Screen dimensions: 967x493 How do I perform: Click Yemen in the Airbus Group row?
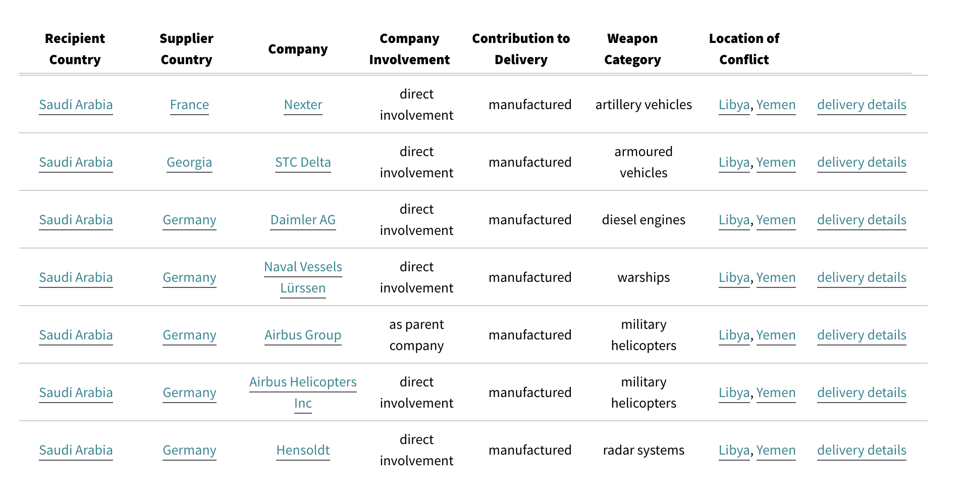pyautogui.click(x=776, y=335)
